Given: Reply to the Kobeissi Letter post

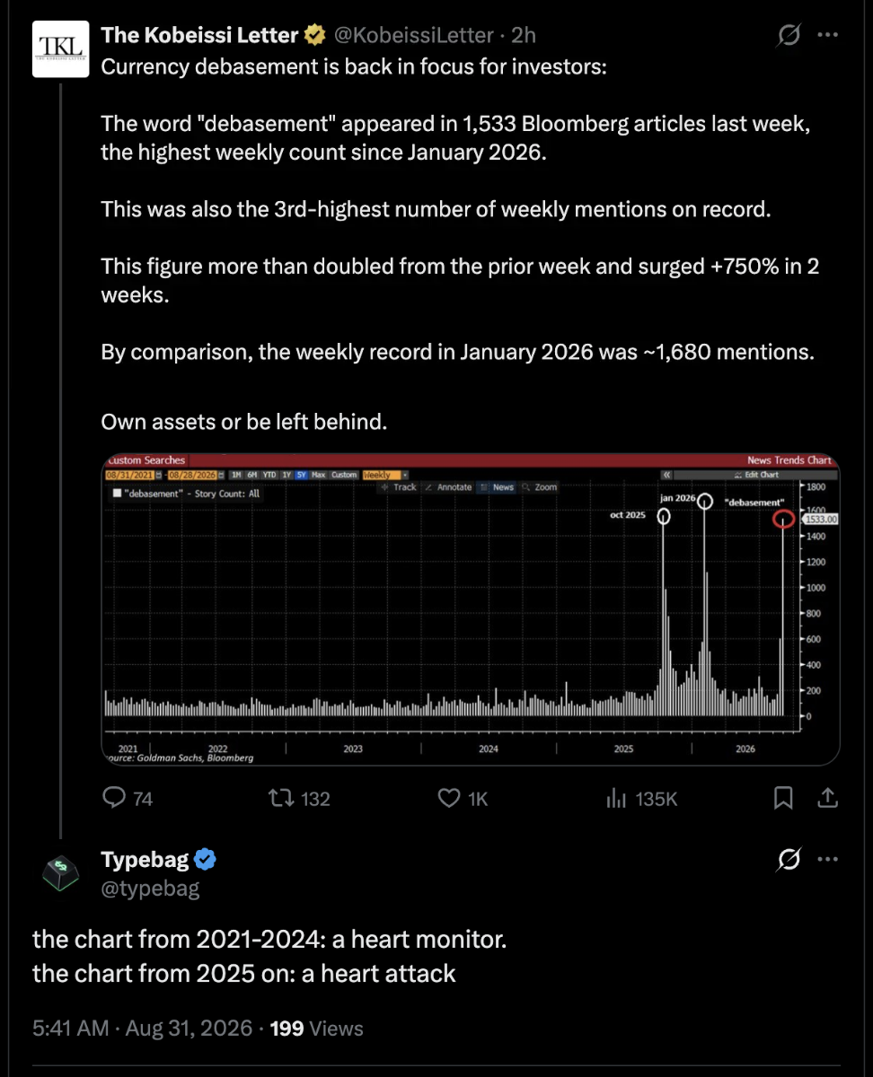Looking at the screenshot, I should [128, 798].
